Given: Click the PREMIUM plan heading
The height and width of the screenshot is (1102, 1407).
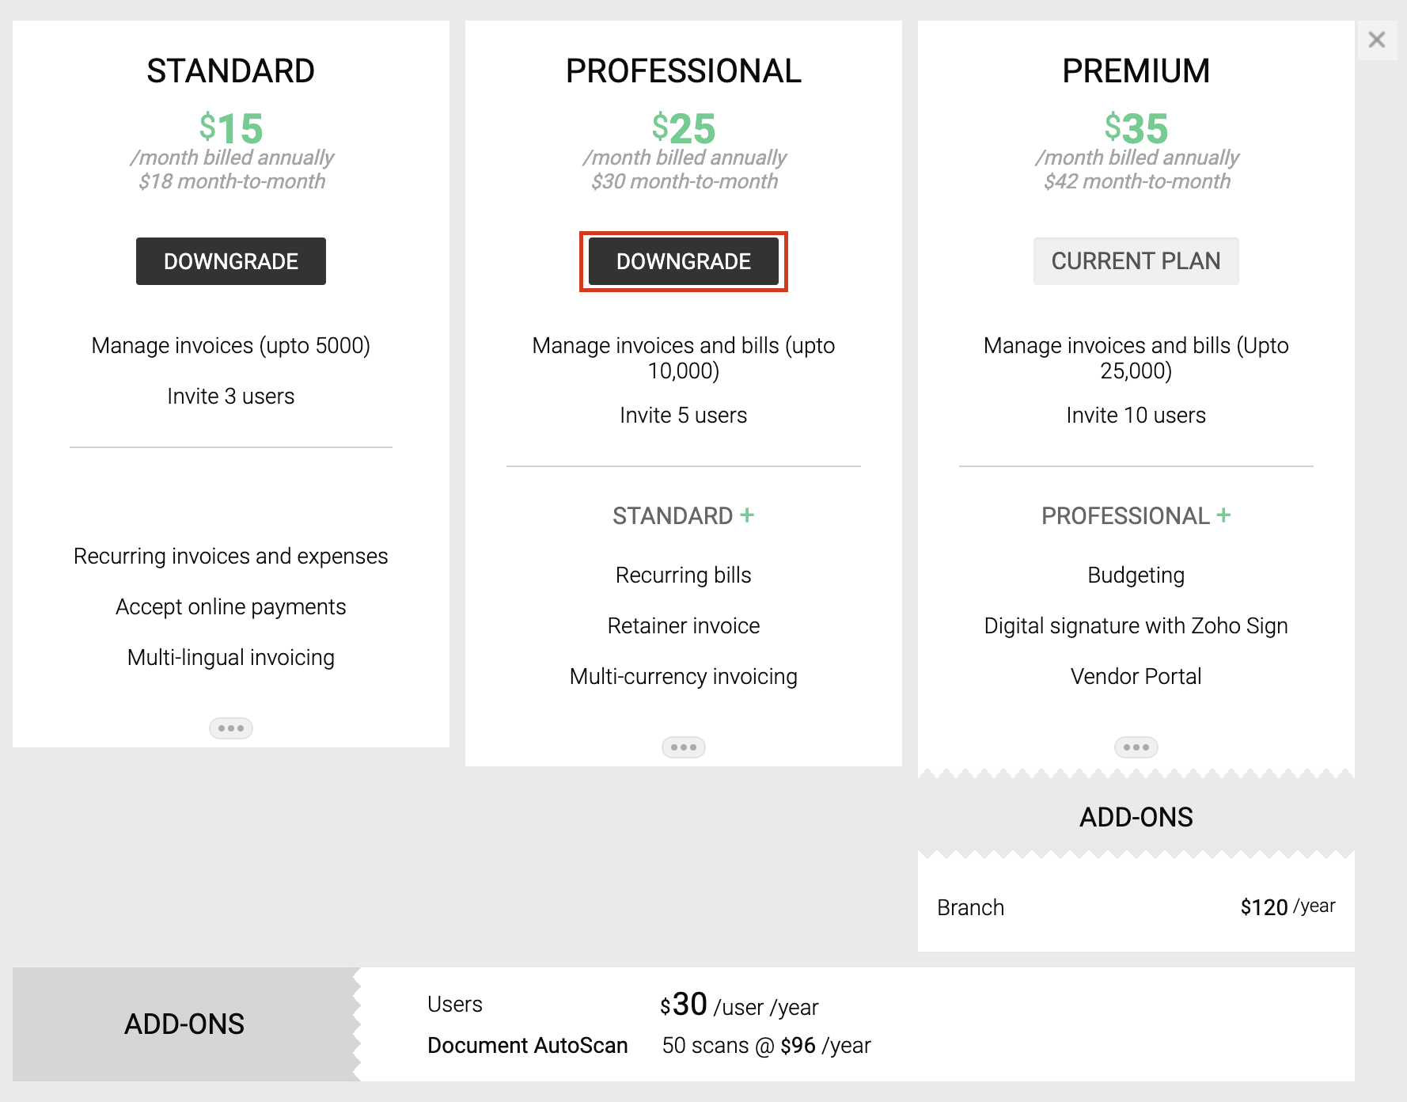Looking at the screenshot, I should click(x=1136, y=71).
